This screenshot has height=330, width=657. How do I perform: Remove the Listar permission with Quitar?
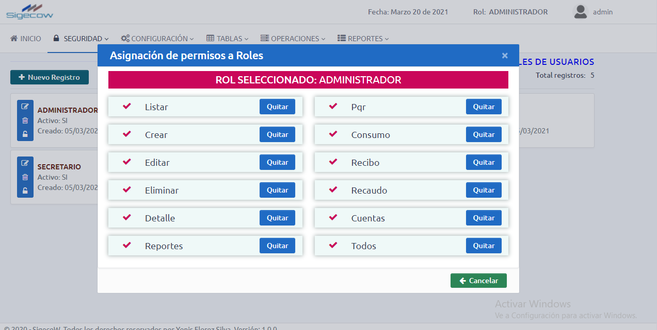coord(277,107)
